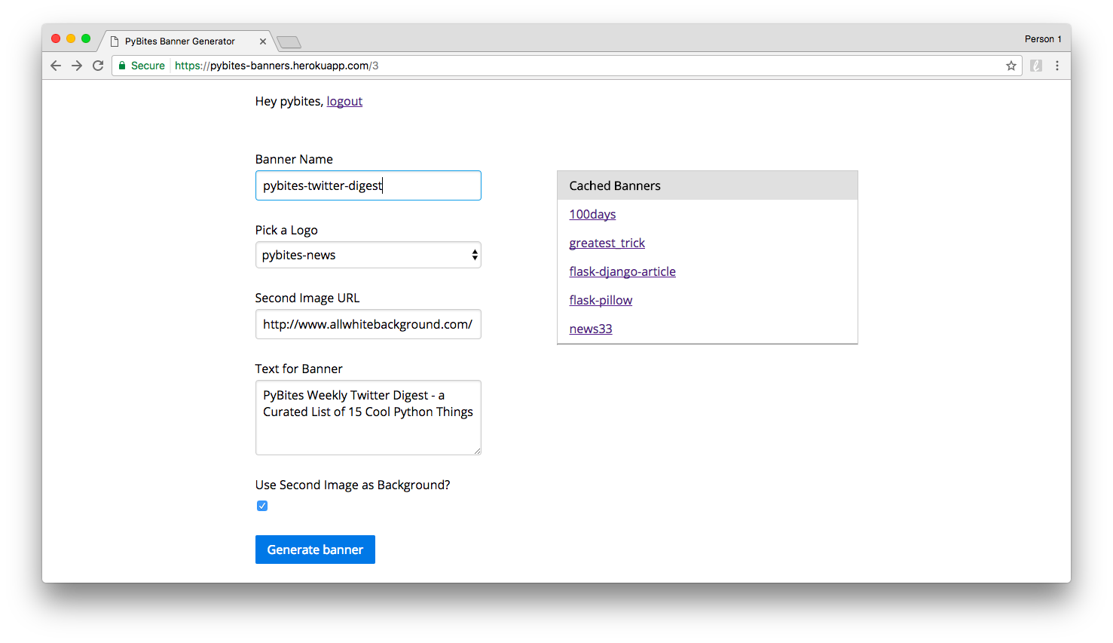Screen dimensions: 1113x643
Task: Click the Secure padlock icon
Action: pos(122,66)
